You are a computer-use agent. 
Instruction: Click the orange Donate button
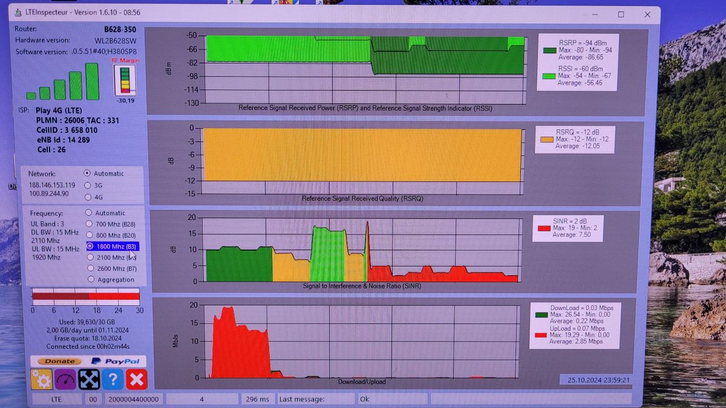tap(60, 361)
